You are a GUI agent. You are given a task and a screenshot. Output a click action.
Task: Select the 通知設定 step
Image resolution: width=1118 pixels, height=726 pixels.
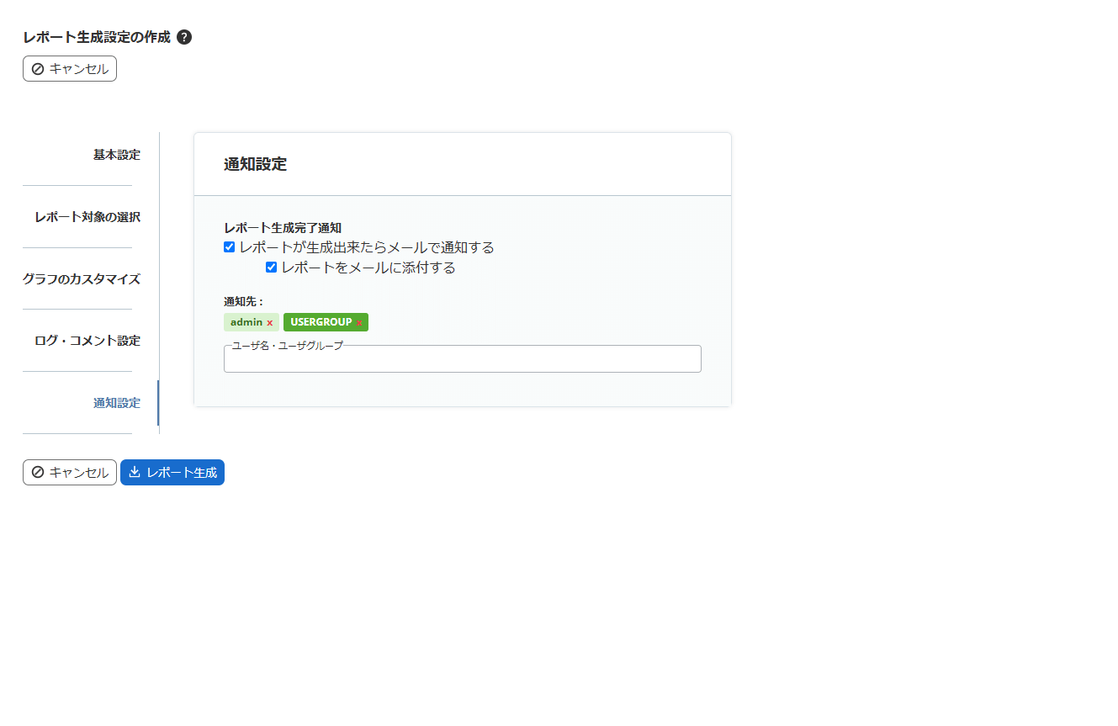pyautogui.click(x=117, y=403)
